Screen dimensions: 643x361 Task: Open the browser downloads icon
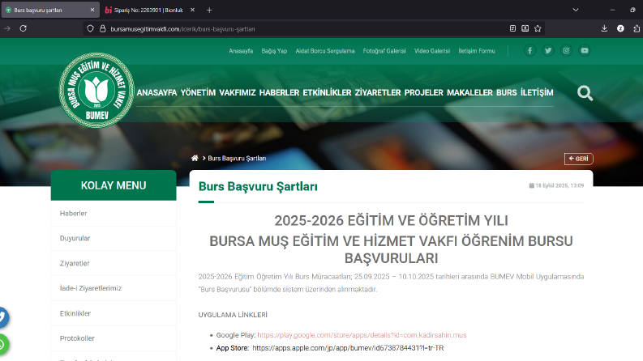(604, 28)
